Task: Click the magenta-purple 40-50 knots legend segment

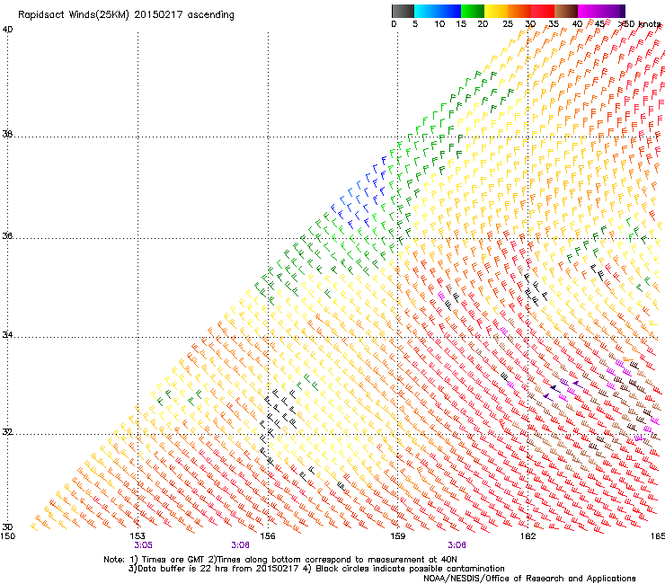Action: pos(601,11)
